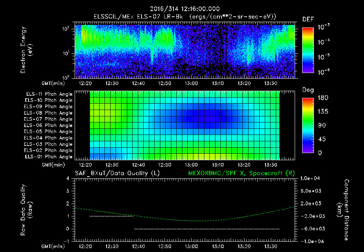Viewport: 364px width, 252px height.
Task: Click the GMT(min) label under the data quality plot
Action: click(53, 246)
